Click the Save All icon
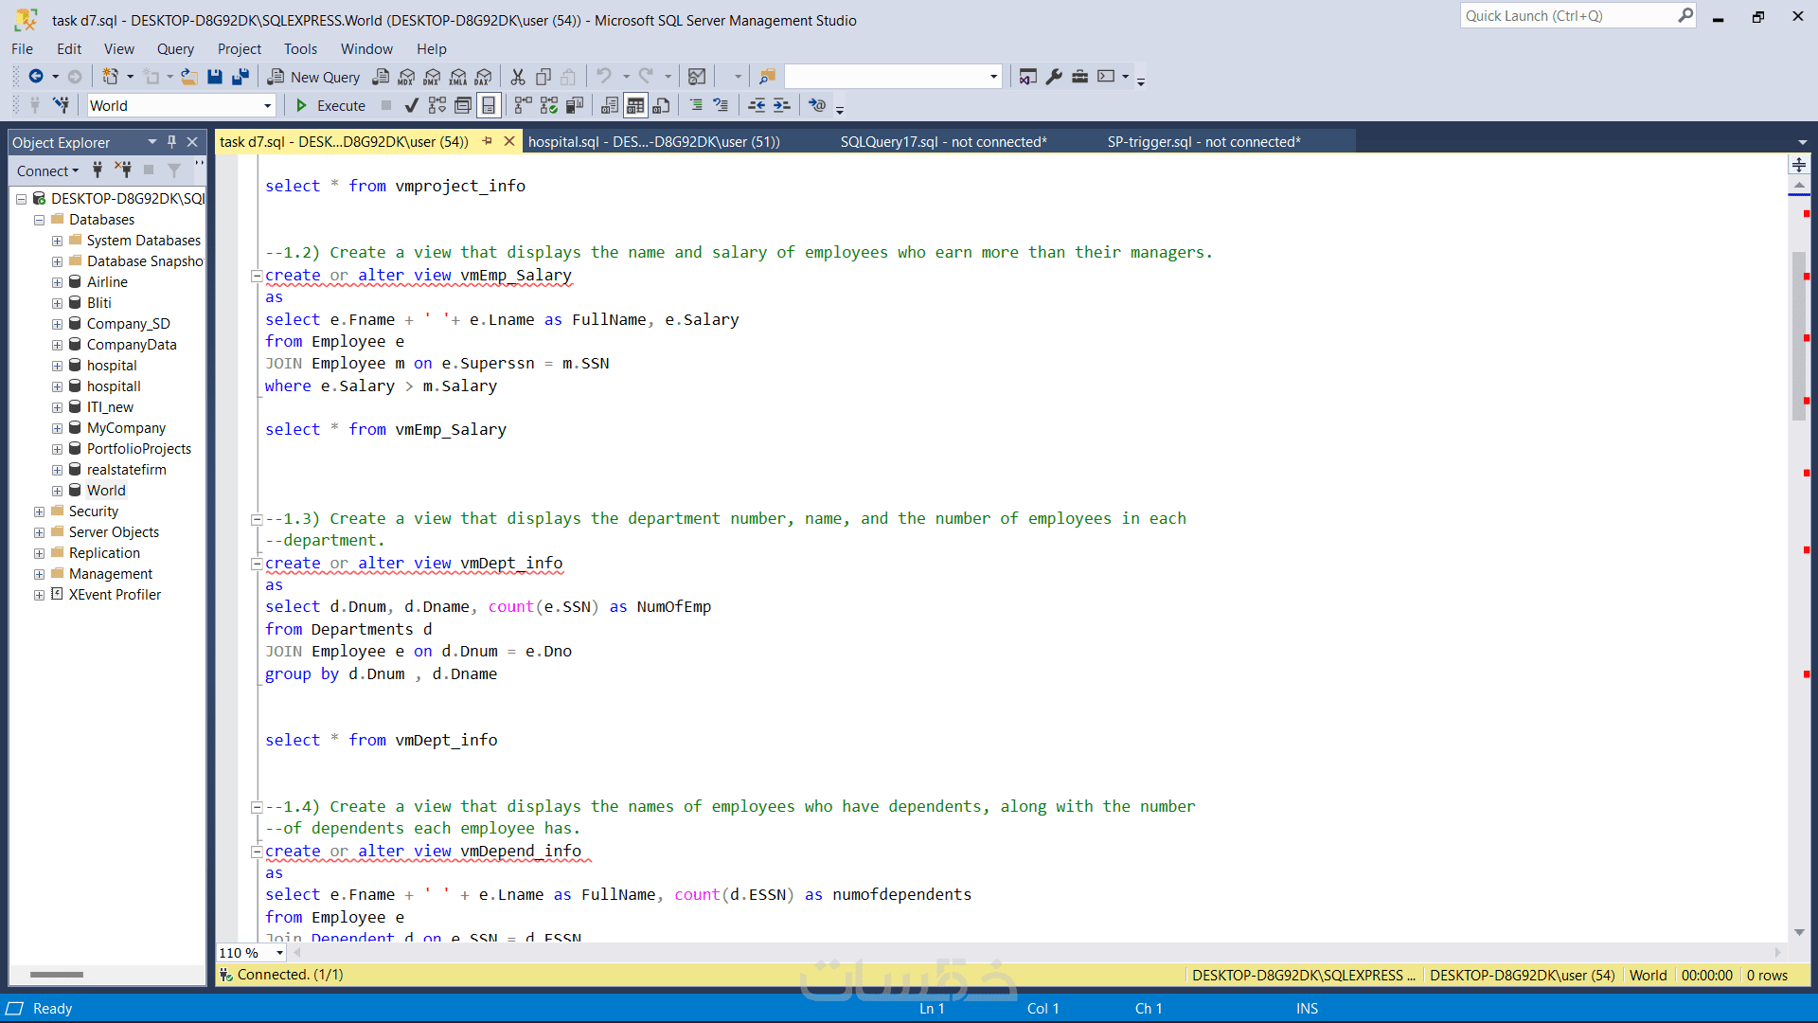Screen dimensions: 1818x1023 [241, 77]
